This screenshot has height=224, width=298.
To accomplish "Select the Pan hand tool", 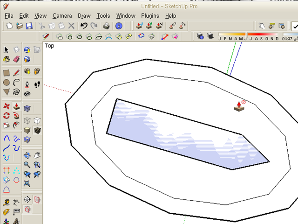I will point(37,155).
